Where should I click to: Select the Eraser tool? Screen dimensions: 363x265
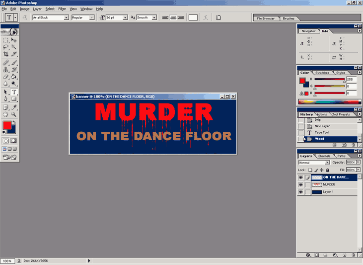[x=5, y=77]
